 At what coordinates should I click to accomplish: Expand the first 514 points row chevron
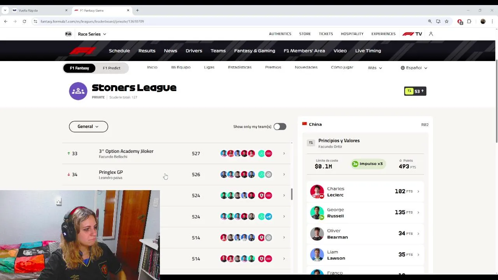[284, 238]
